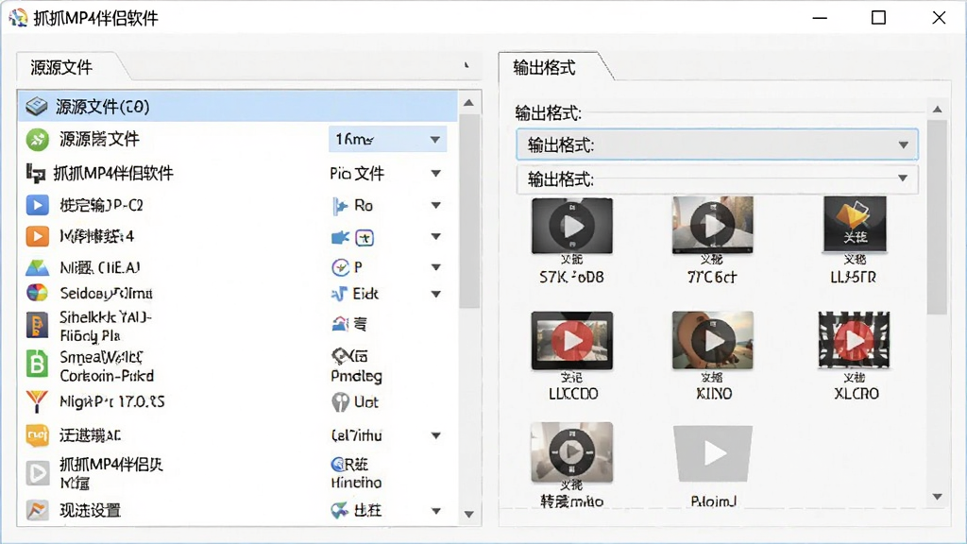This screenshot has width=967, height=544.
Task: Click the Hineiho text in the list
Action: 356,483
